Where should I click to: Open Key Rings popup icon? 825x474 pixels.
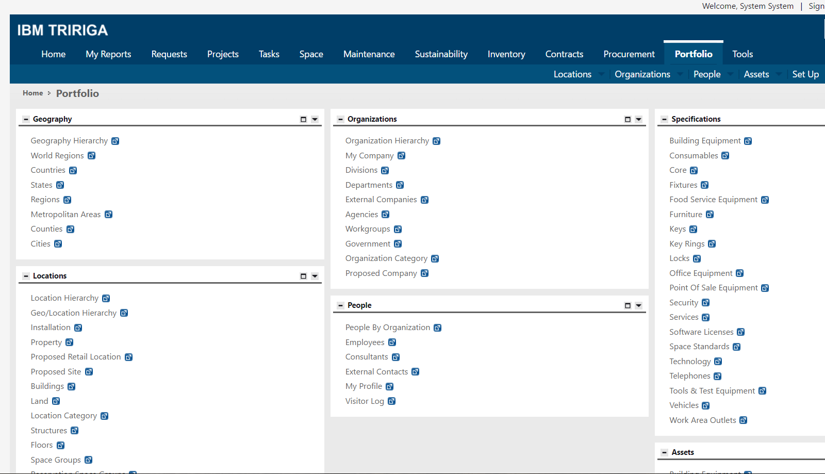[712, 244]
